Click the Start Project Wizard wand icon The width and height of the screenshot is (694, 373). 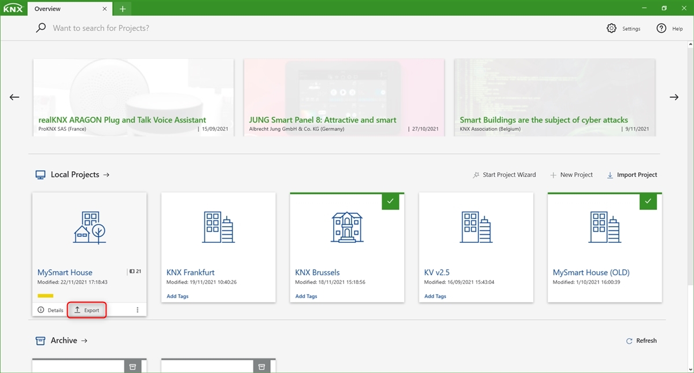click(476, 175)
